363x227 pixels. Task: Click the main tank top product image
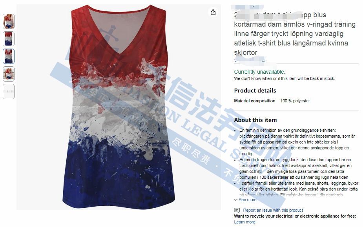119,107
